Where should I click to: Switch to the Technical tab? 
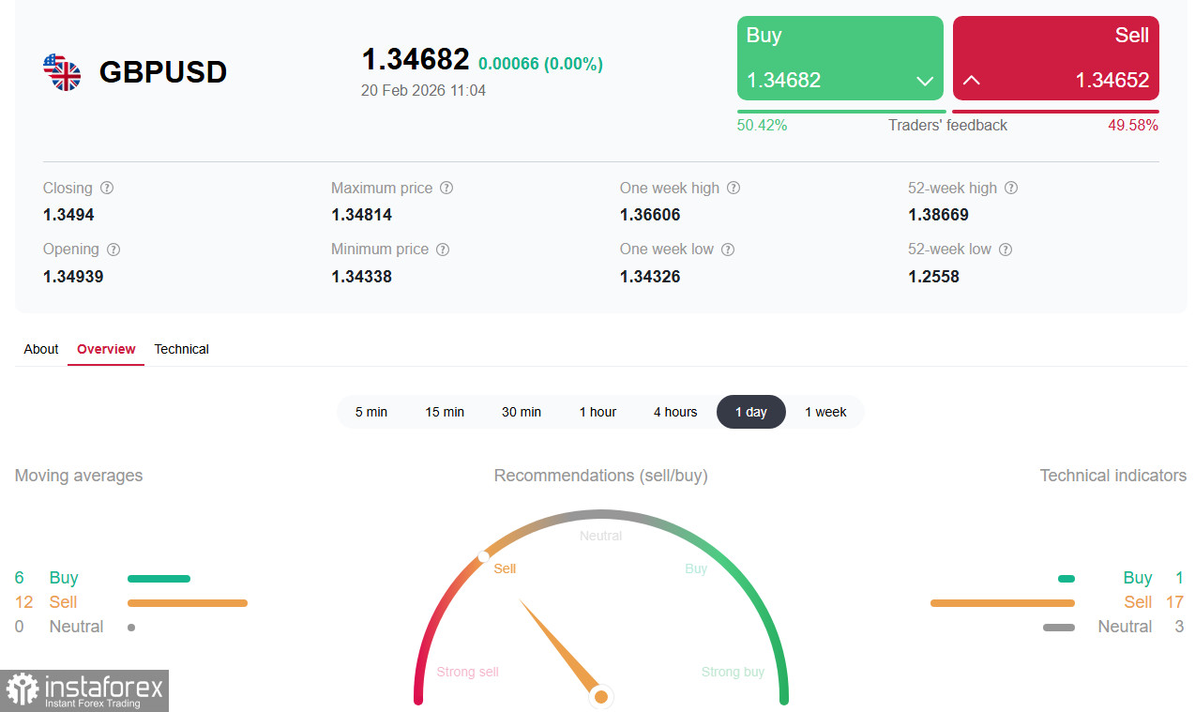[181, 349]
